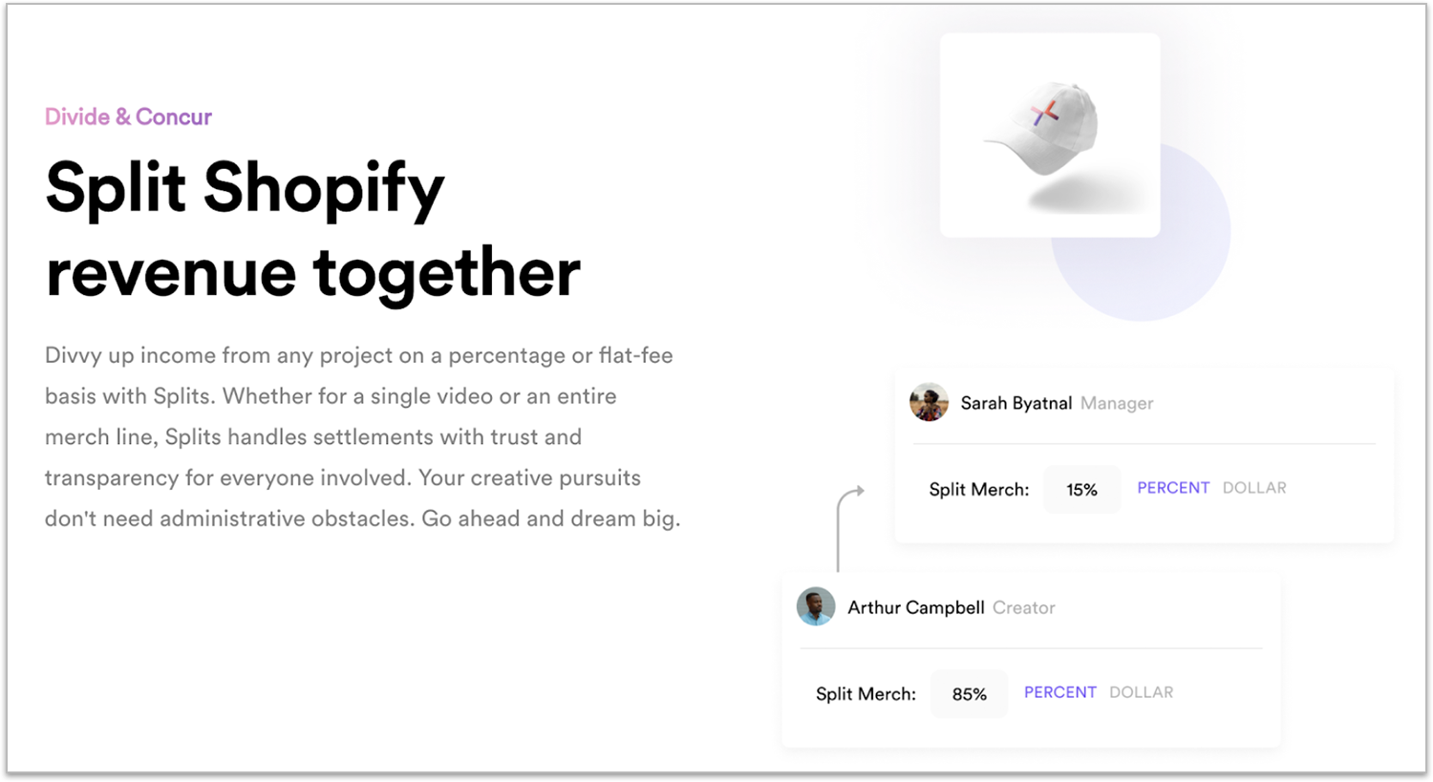Image resolution: width=1433 pixels, height=782 pixels.
Task: Click the Creator role label
Action: [1023, 608]
